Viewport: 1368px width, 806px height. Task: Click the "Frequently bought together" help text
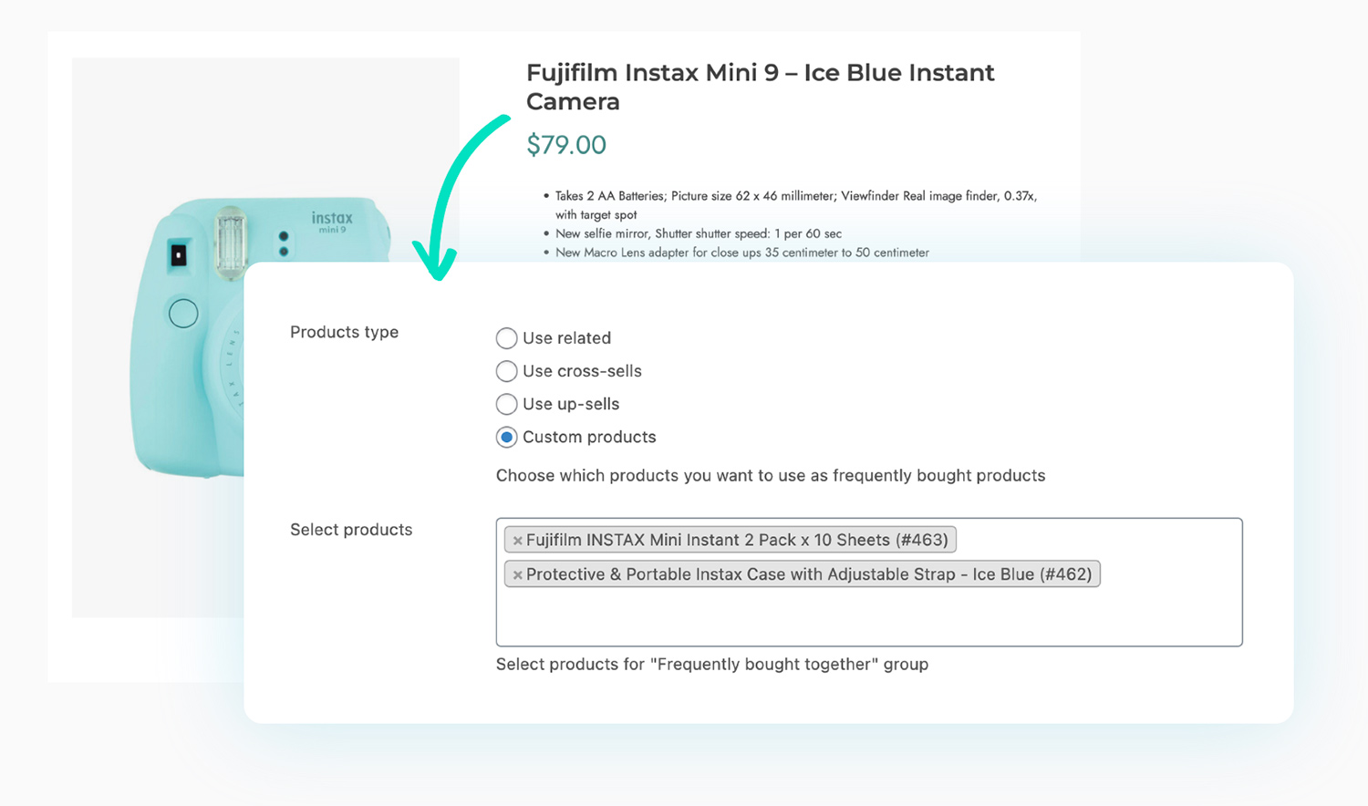[711, 664]
